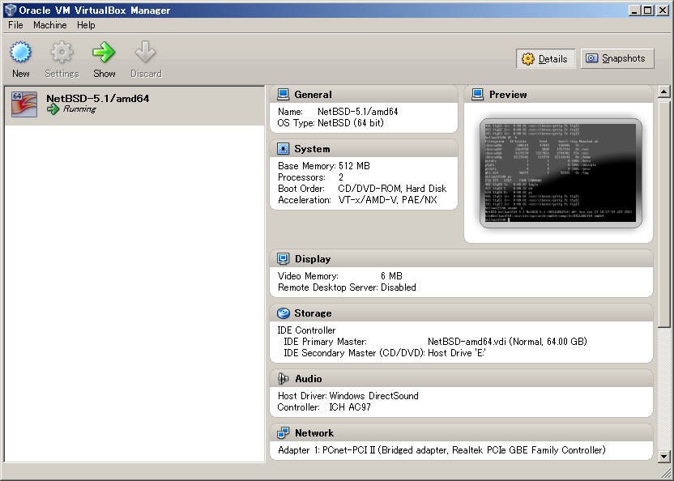
Task: Click the green Show arrow icon
Action: (x=104, y=53)
